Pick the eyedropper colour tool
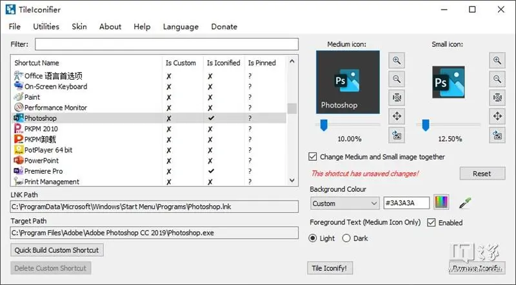The height and width of the screenshot is (285, 516). (x=464, y=203)
